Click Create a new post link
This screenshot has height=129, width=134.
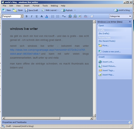[112, 52]
